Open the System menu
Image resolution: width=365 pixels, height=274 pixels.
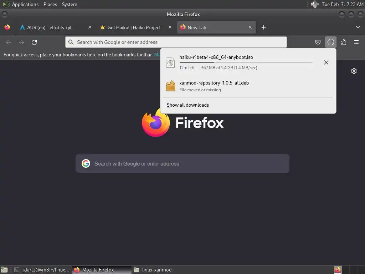point(70,4)
